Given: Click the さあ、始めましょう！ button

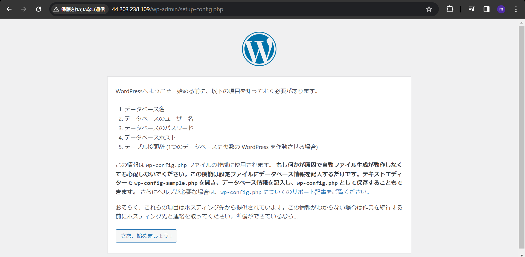Looking at the screenshot, I should (146, 236).
